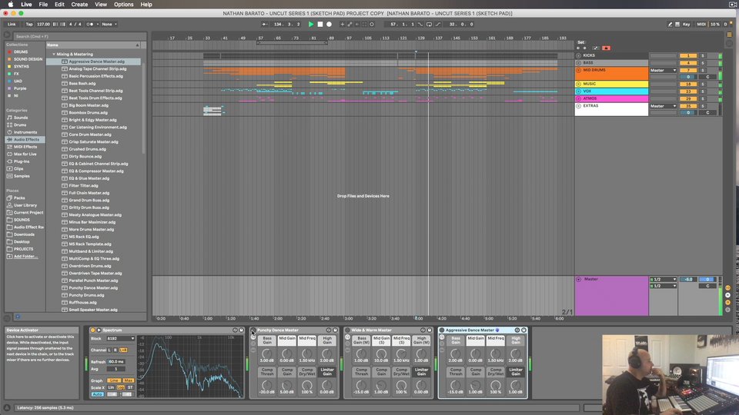The width and height of the screenshot is (739, 415).
Task: Sort browser by Name column header
Action: pos(93,45)
